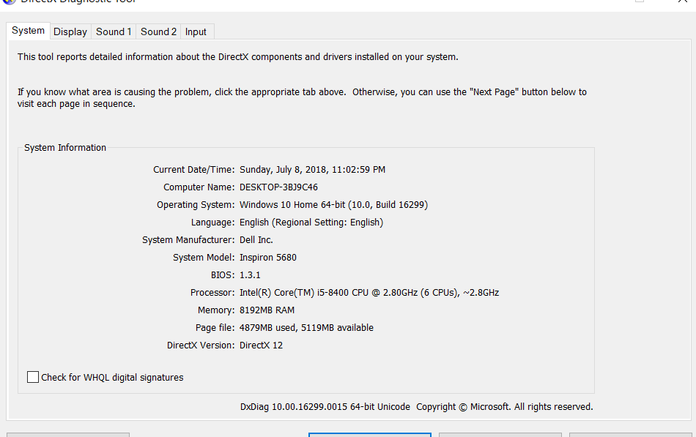Click the computer name DESKTOP-3BJ9C46
This screenshot has height=437, width=696.
pyautogui.click(x=278, y=187)
